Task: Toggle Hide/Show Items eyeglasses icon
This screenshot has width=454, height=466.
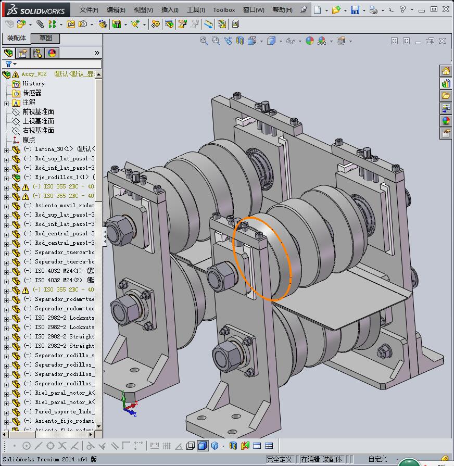Action: [x=291, y=41]
